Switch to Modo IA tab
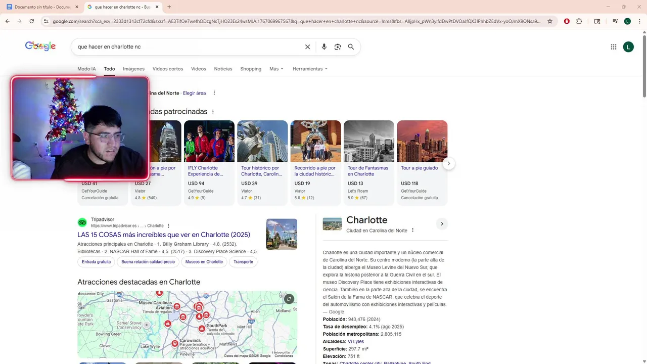647x364 pixels. coord(86,69)
